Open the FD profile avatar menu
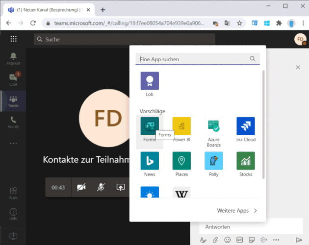Viewport: 309px width, 245px height. [x=300, y=39]
